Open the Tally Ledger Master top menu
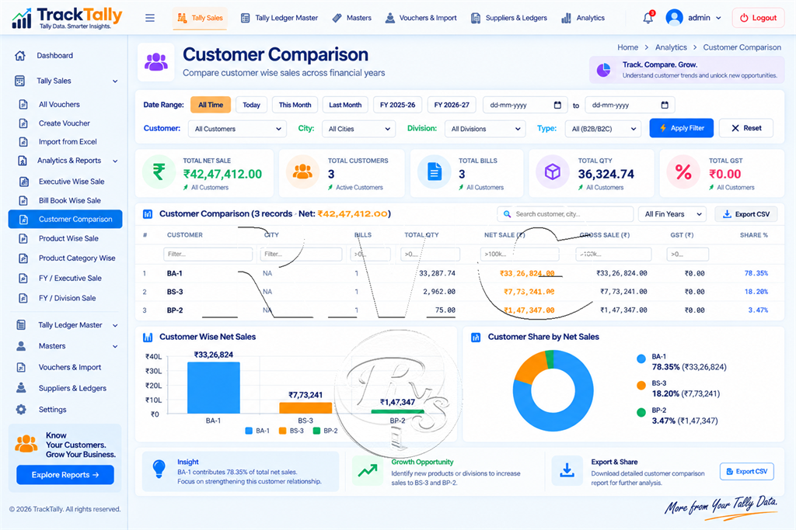The image size is (796, 530). (279, 19)
